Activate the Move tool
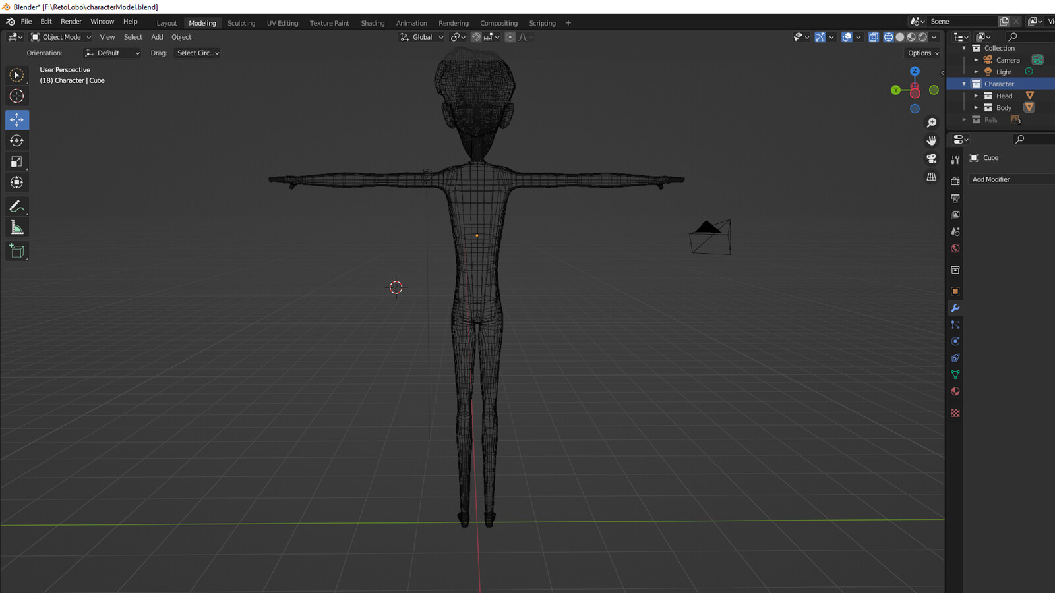 tap(17, 120)
